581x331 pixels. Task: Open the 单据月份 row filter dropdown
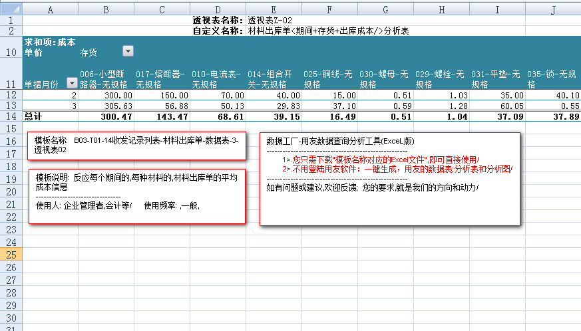[x=73, y=84]
